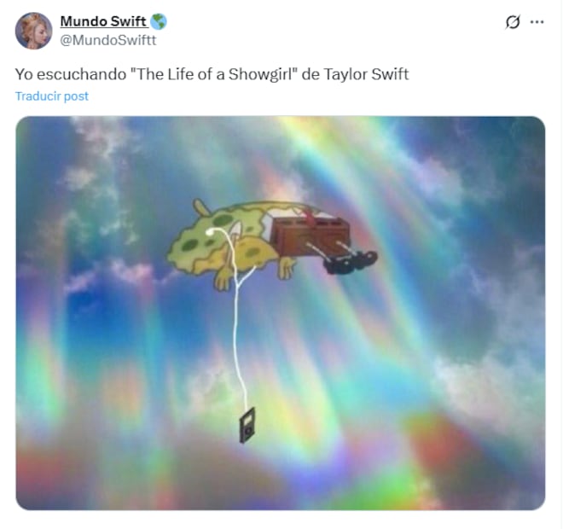Image resolution: width=563 pixels, height=529 pixels.
Task: Translate the post with Traducir post
Action: (52, 96)
